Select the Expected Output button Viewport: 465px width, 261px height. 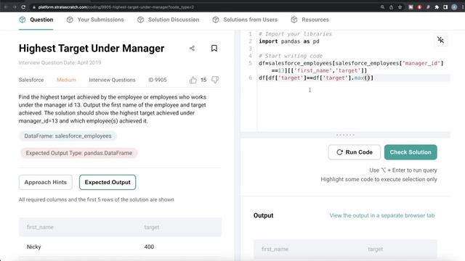[108, 182]
